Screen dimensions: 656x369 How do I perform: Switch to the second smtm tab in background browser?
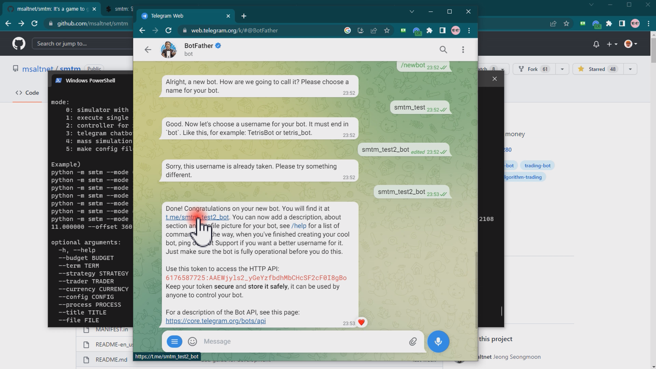point(118,9)
